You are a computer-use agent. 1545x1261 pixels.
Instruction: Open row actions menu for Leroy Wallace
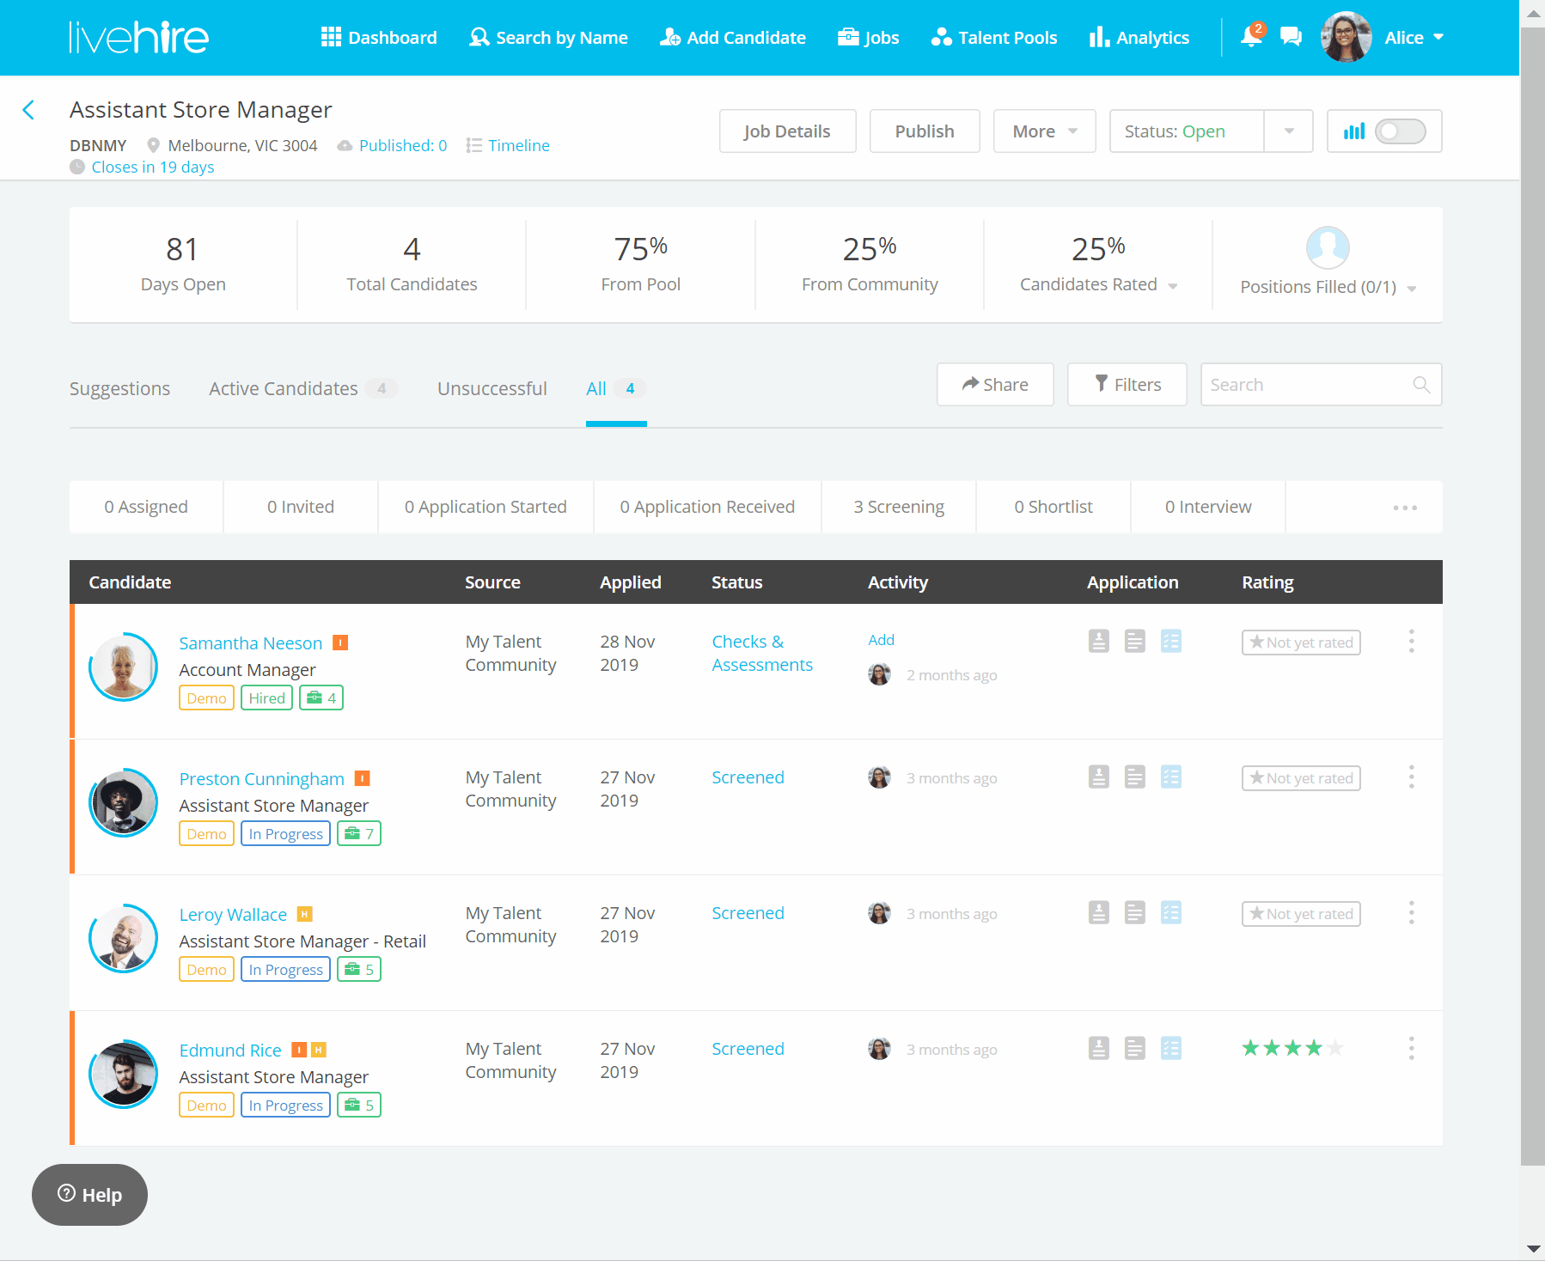(x=1411, y=912)
